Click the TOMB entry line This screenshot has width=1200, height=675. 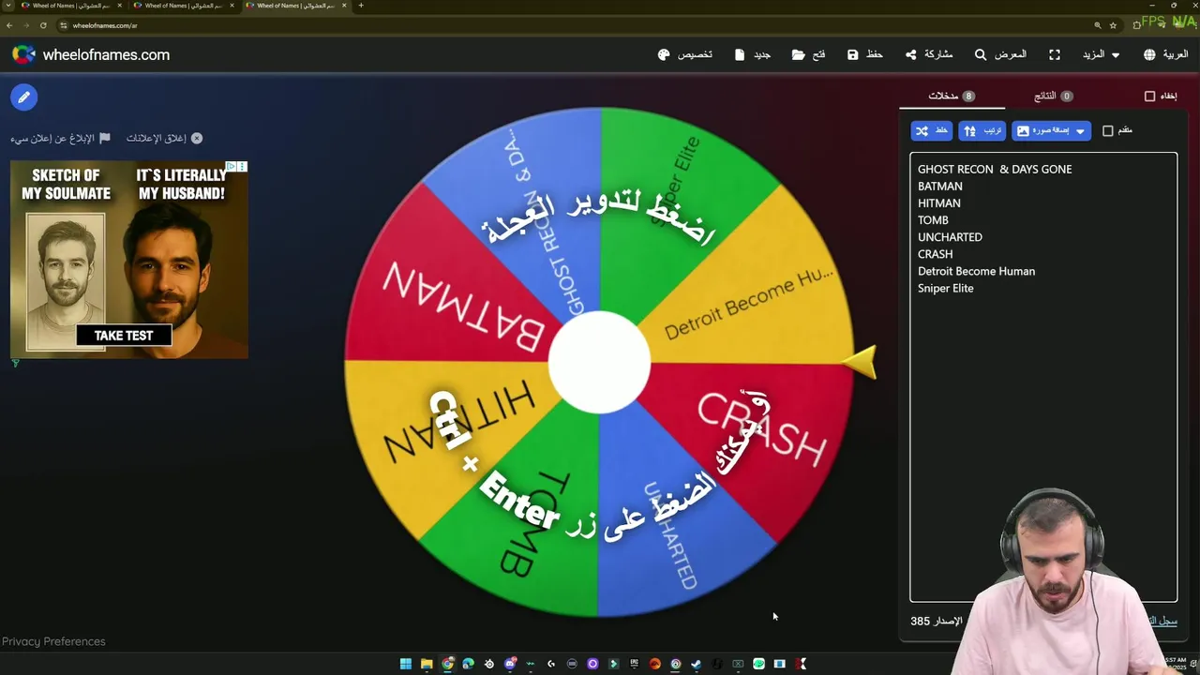[x=933, y=220]
